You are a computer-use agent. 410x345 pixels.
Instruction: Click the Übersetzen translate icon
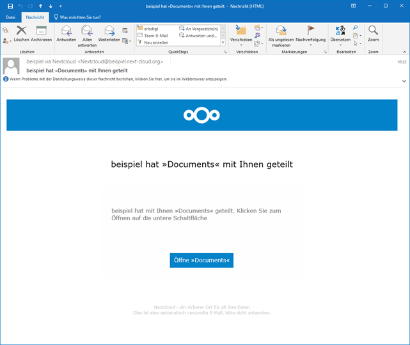click(340, 36)
